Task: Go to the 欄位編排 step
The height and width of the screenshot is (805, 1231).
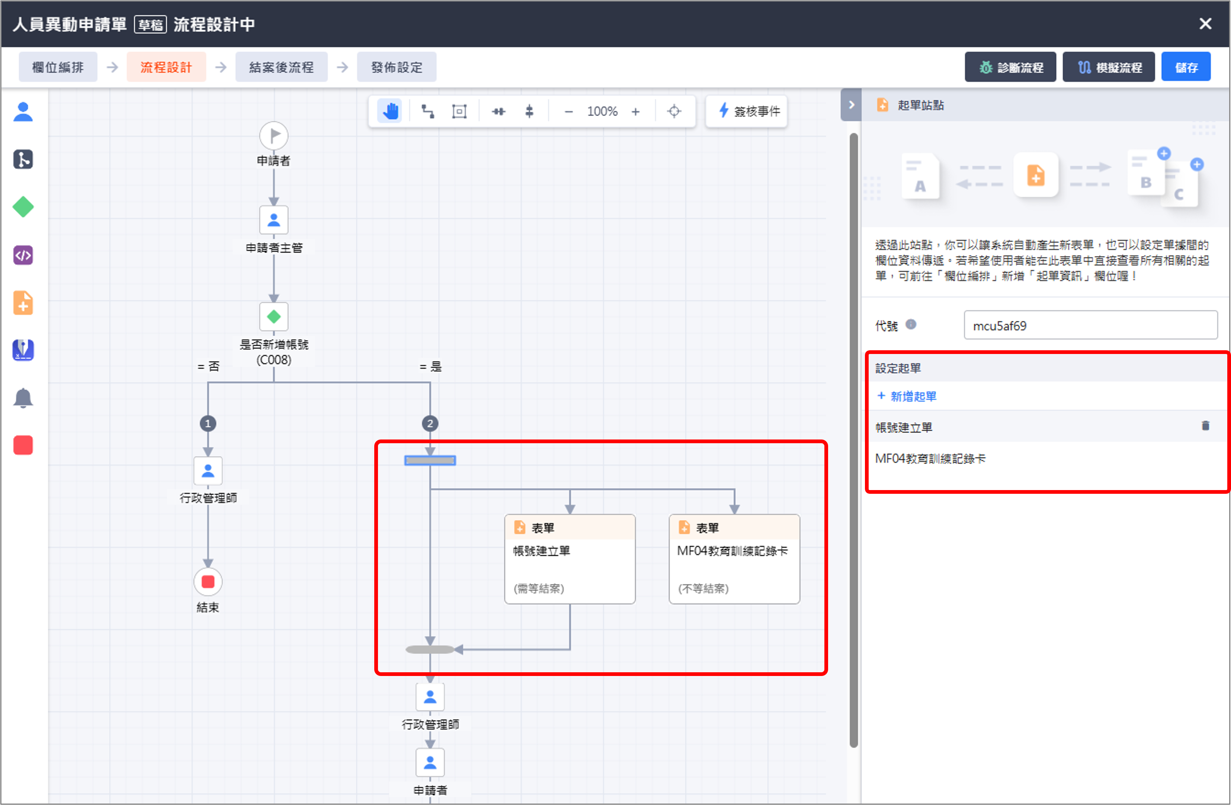Action: 58,67
